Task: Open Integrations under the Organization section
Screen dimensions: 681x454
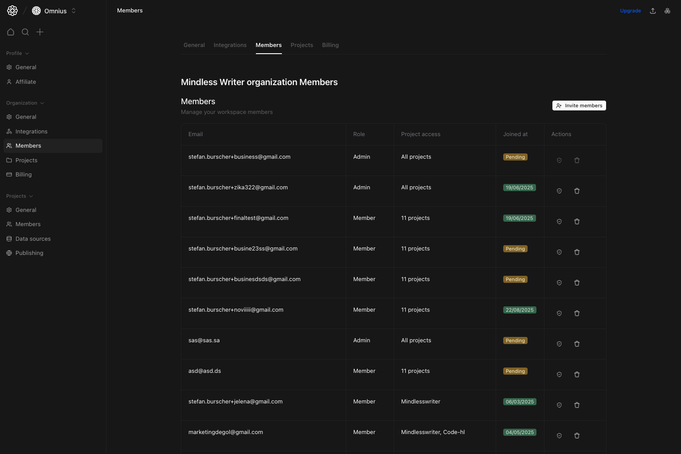Action: (31, 131)
